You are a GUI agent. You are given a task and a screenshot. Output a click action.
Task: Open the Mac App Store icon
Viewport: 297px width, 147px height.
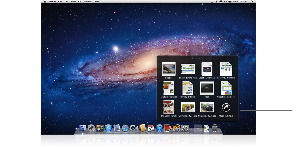108,128
